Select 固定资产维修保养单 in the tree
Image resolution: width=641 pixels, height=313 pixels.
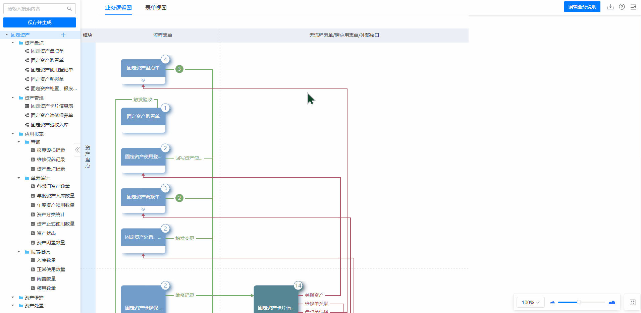coord(52,115)
